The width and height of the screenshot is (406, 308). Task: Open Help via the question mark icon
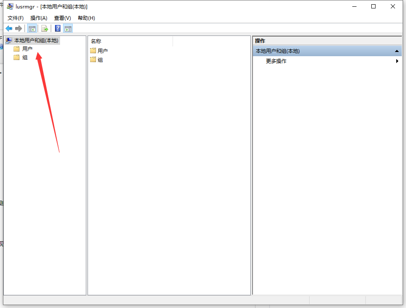(58, 28)
